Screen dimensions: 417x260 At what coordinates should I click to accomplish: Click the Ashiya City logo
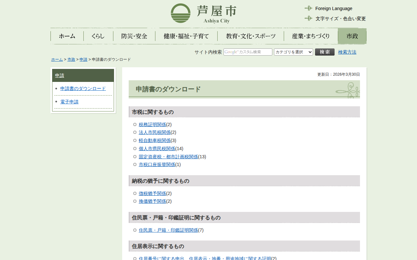[x=204, y=13]
